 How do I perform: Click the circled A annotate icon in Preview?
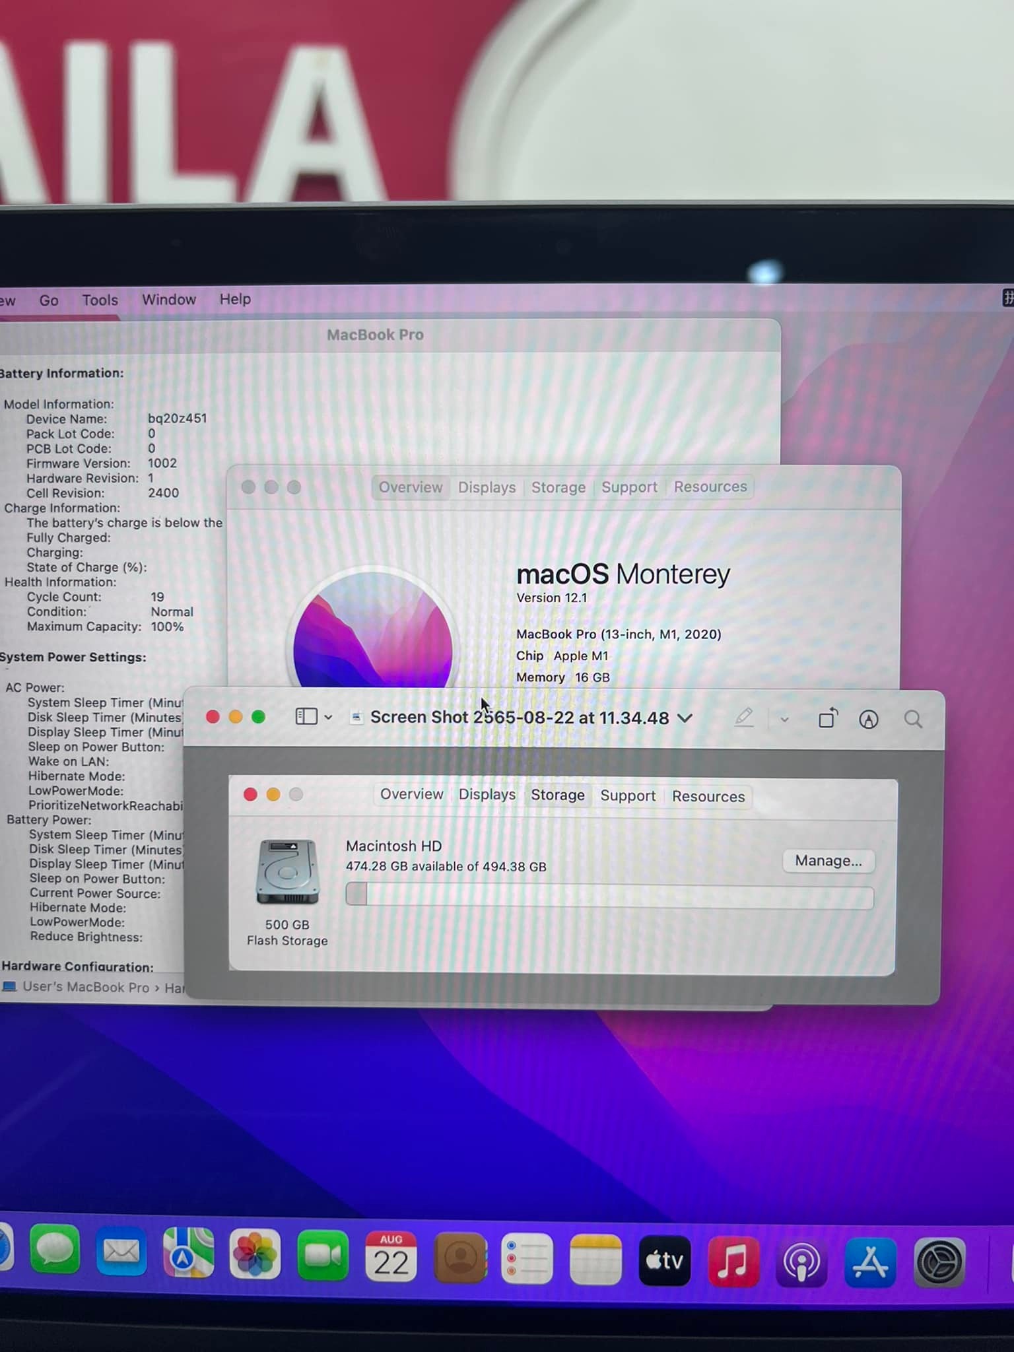coord(868,719)
